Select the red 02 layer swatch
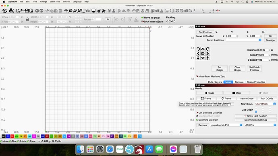 tap(12, 136)
